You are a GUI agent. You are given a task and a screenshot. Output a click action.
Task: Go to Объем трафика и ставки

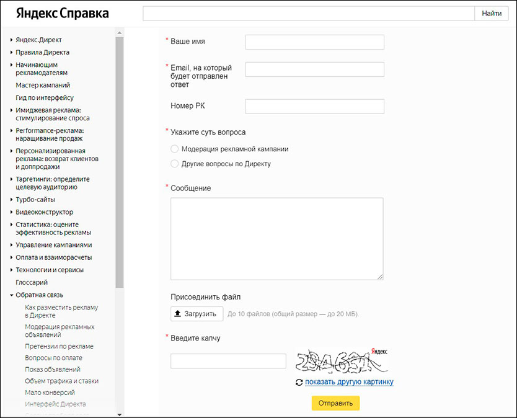point(61,381)
